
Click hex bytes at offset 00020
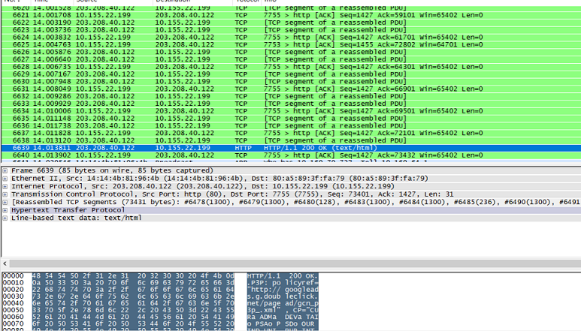pyautogui.click(x=133, y=290)
